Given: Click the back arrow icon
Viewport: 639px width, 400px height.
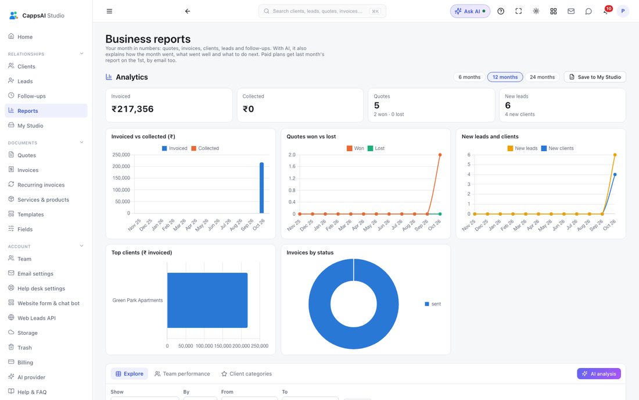Looking at the screenshot, I should click(x=188, y=12).
